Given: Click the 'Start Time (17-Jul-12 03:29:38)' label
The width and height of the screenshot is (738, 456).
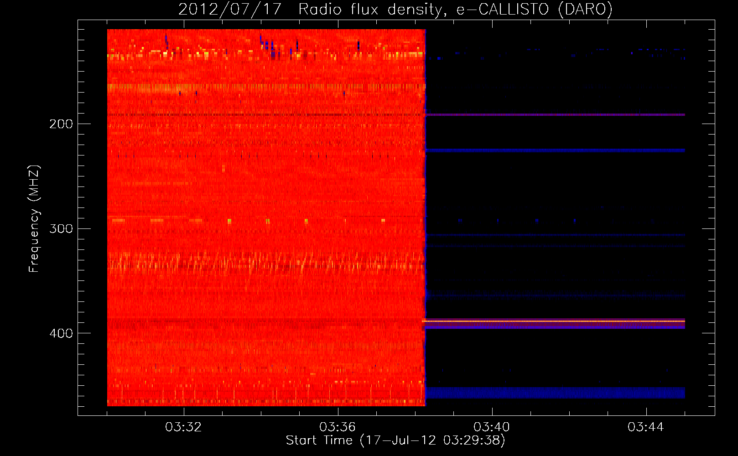Looking at the screenshot, I should (x=395, y=440).
